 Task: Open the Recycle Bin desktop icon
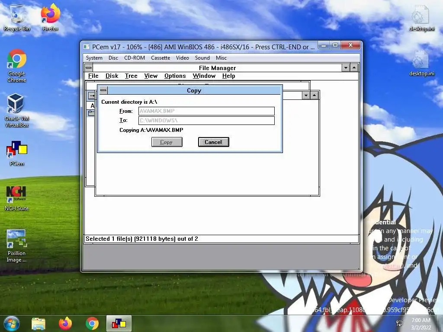(17, 17)
